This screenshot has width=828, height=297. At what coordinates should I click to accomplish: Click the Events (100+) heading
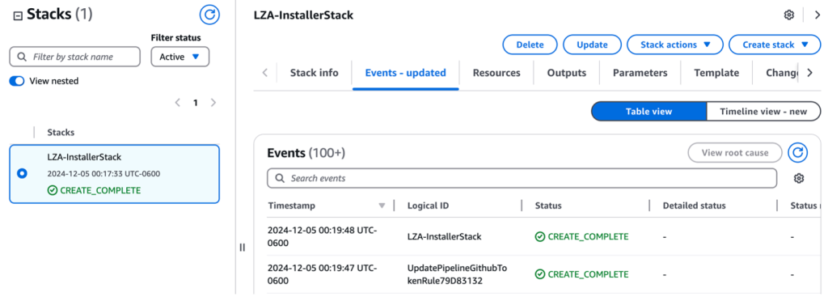click(306, 153)
